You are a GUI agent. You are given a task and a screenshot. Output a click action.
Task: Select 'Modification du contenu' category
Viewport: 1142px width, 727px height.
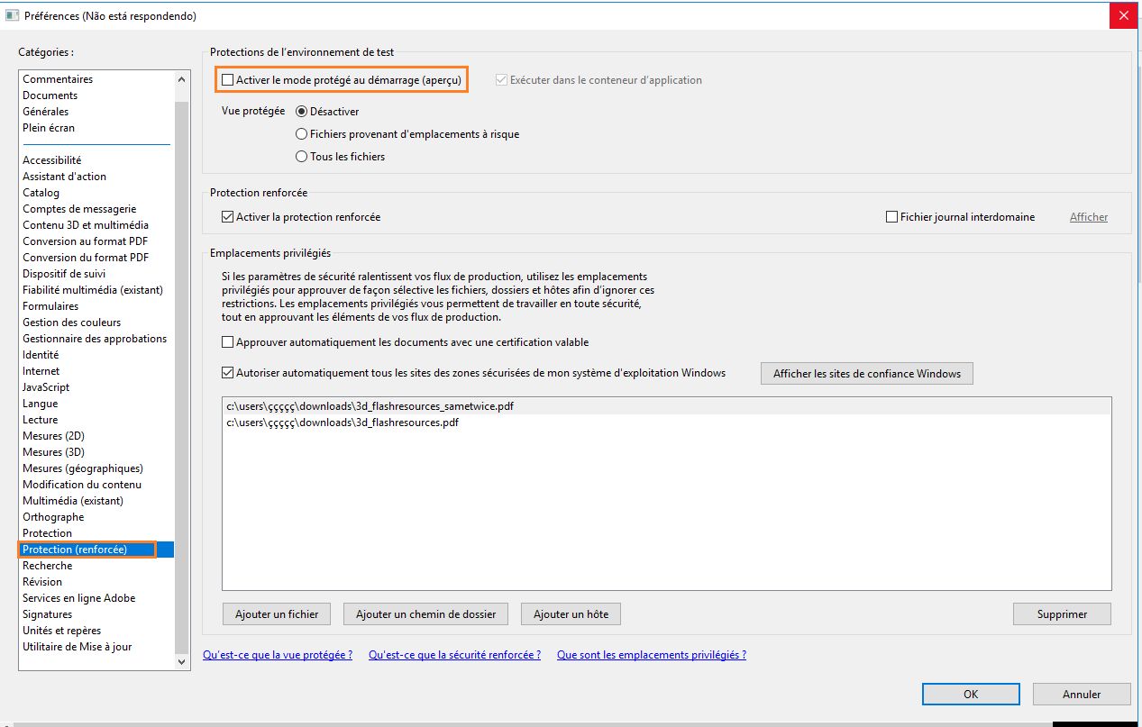pyautogui.click(x=82, y=485)
